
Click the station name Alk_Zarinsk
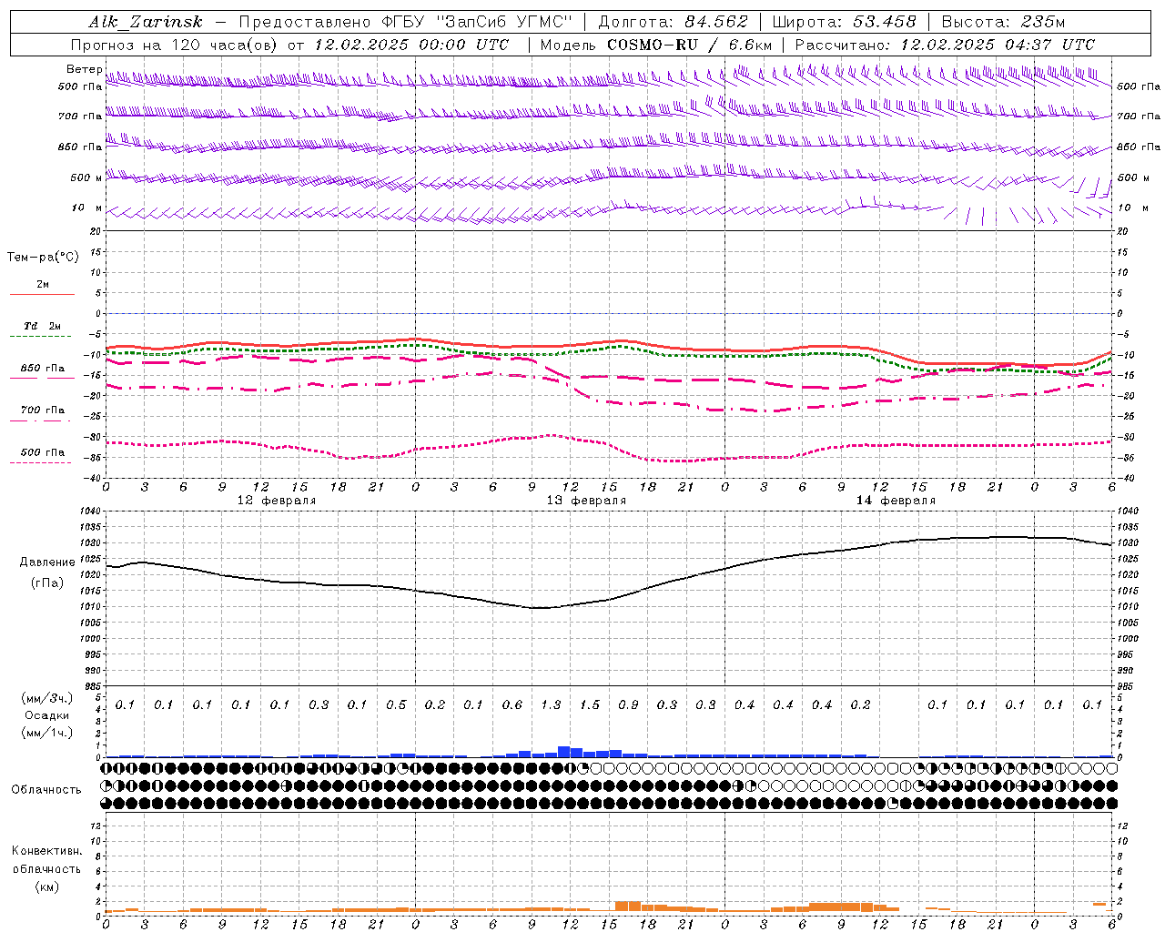146,23
